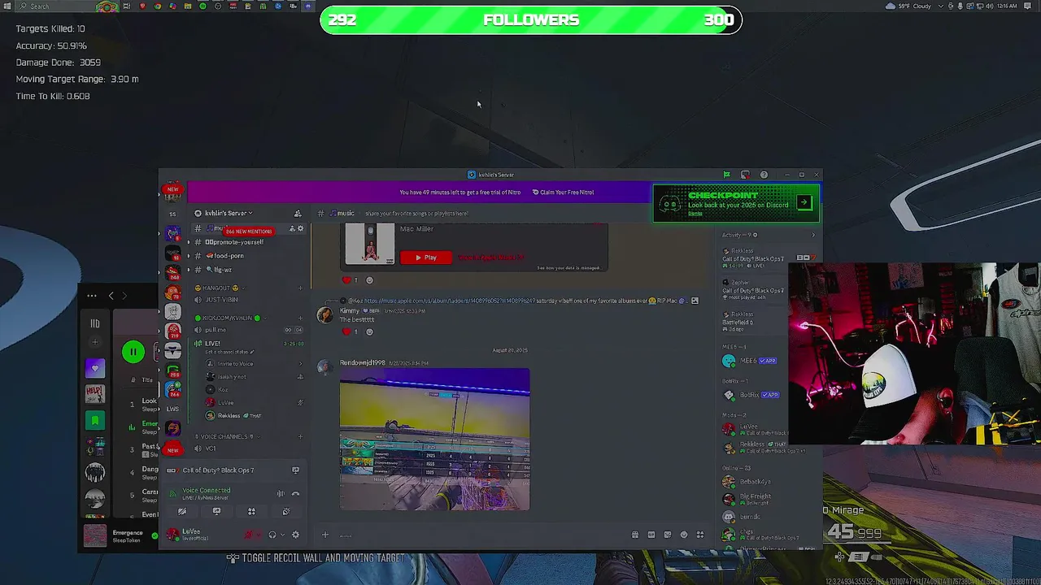Open apps launcher icon in message bar
This screenshot has width=1041, height=585.
(x=700, y=535)
